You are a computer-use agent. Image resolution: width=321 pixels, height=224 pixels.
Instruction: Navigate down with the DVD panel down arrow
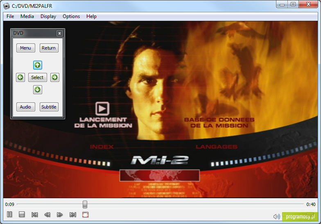(x=38, y=90)
